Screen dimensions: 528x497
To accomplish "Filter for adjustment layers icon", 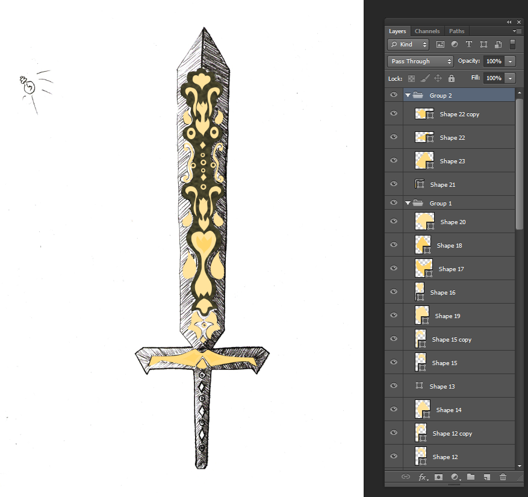I will click(x=455, y=45).
